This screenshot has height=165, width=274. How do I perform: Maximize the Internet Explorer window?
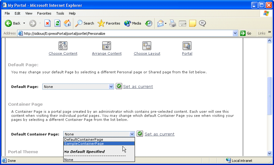coord(262,5)
